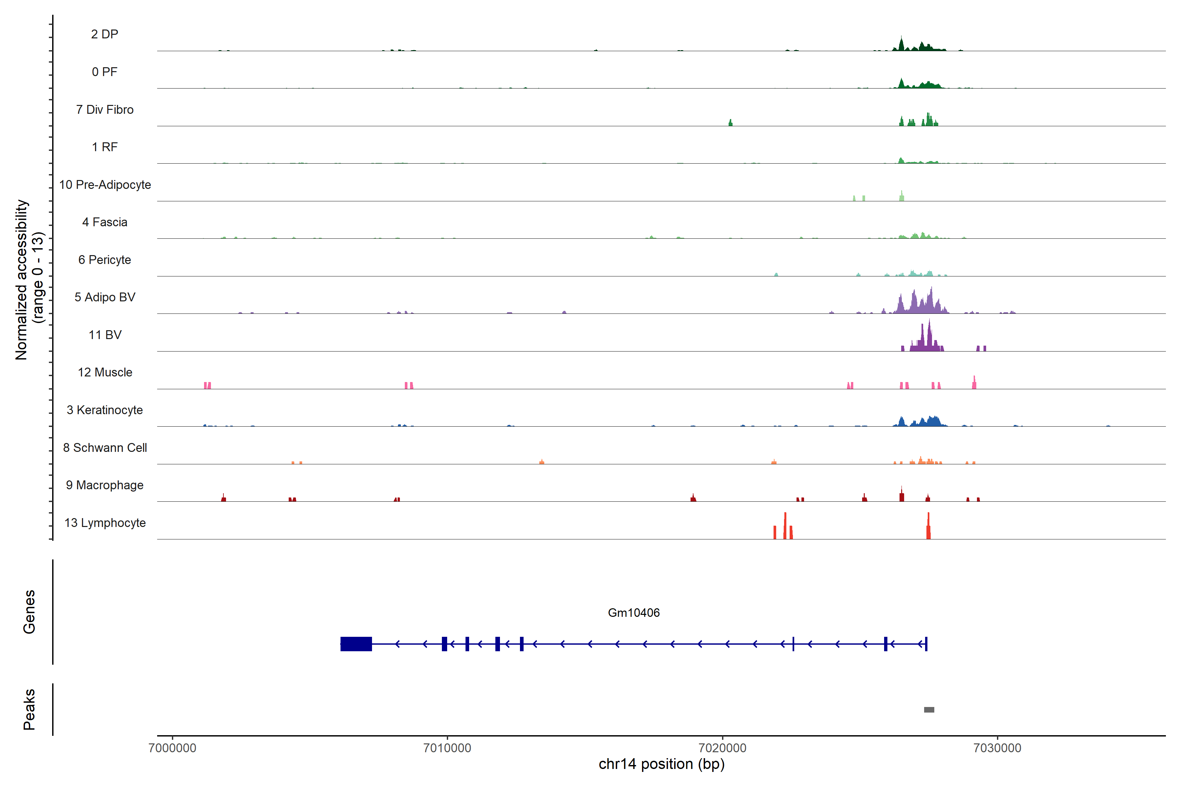Click the 2 DP track label
This screenshot has width=1181, height=787.
[104, 34]
